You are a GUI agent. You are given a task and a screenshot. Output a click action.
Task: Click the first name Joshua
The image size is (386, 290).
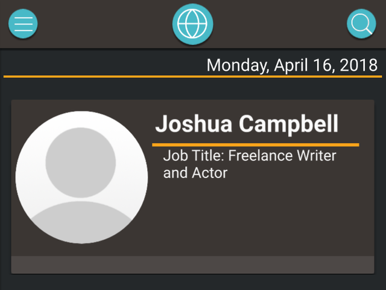click(194, 124)
